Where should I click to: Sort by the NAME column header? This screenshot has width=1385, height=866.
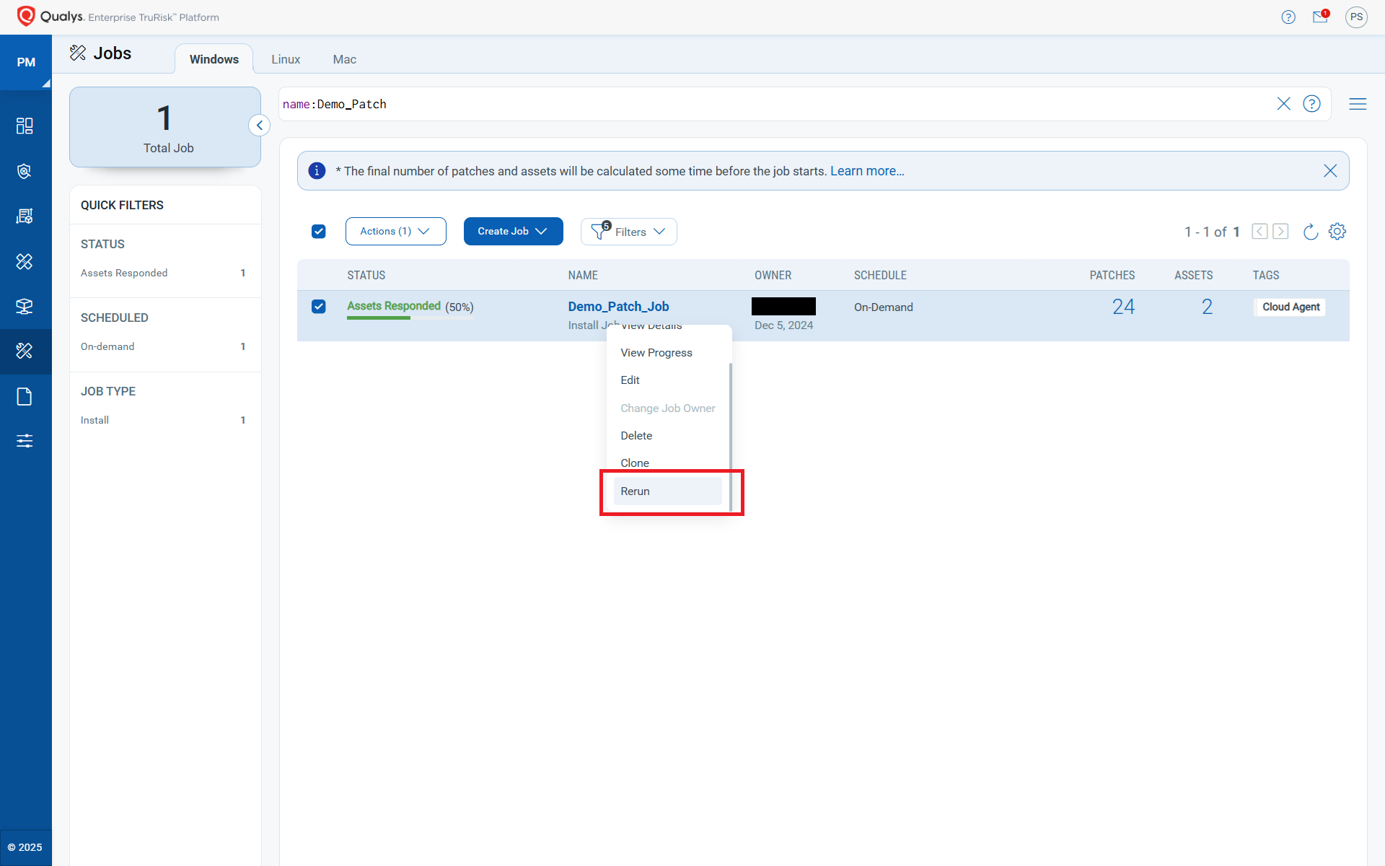pos(583,276)
